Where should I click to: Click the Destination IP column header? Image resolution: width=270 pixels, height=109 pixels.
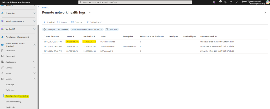(x=89, y=36)
